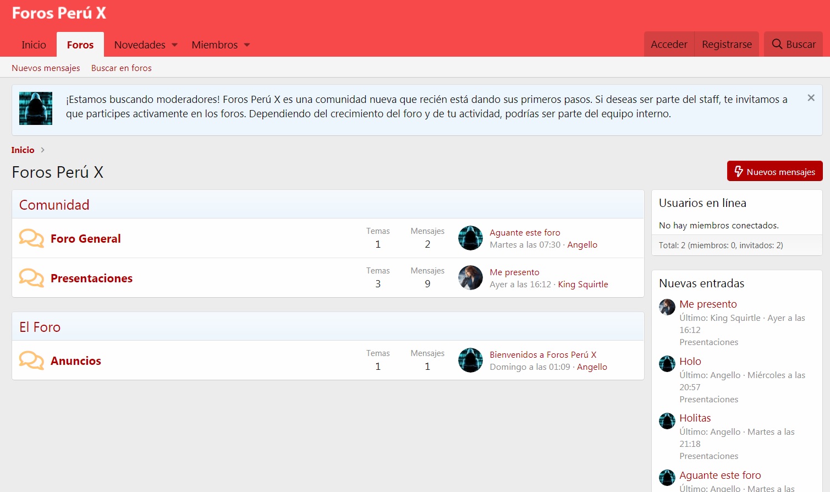The image size is (830, 492).
Task: Expand the Novedades dropdown arrow
Action: (175, 45)
